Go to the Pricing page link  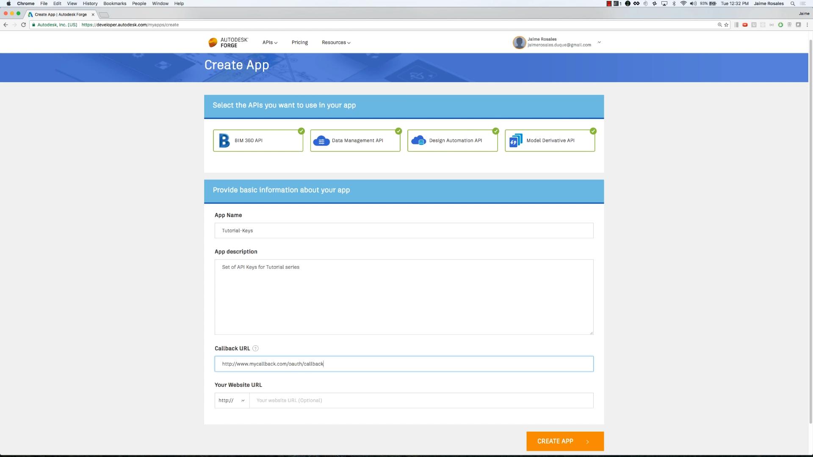pos(299,43)
